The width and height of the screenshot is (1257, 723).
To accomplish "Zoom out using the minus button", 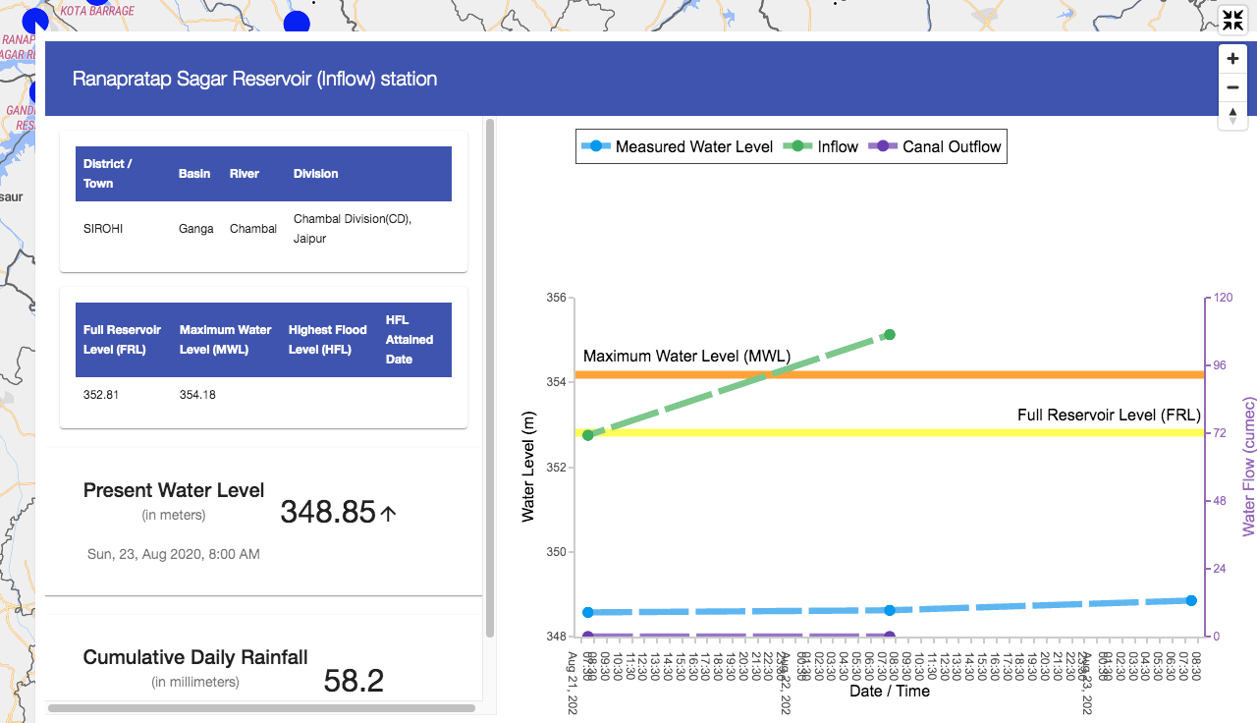I will [x=1232, y=87].
